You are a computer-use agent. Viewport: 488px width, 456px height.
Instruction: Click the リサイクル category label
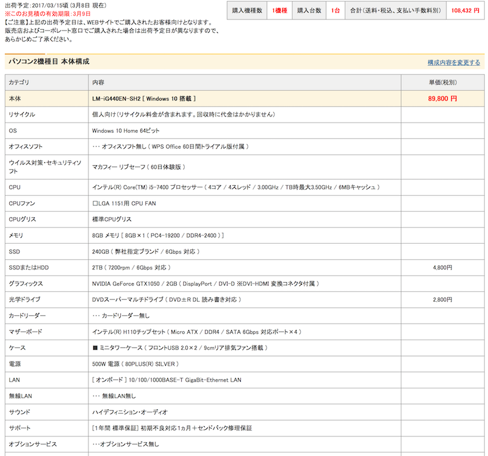point(22,115)
